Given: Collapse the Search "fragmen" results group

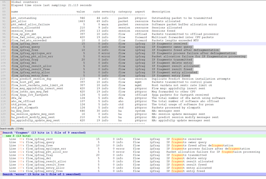Looking at the screenshot, I should (1, 133).
